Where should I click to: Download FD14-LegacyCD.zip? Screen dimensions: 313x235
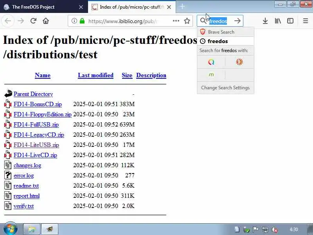click(39, 135)
